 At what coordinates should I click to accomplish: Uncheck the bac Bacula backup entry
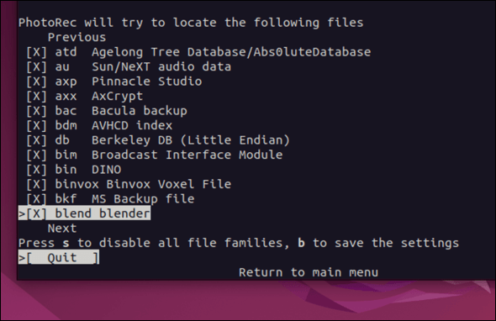coord(36,111)
